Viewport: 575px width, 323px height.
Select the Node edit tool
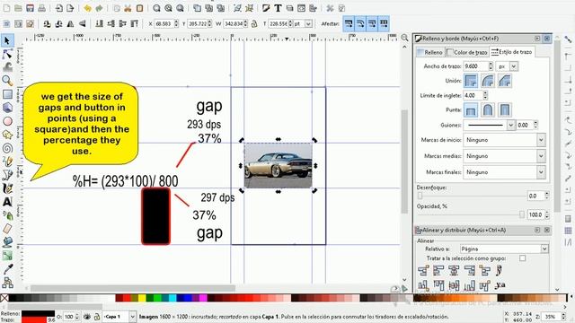point(7,54)
